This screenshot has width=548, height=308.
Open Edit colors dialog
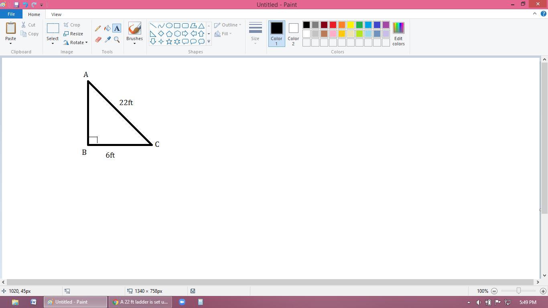(x=398, y=34)
